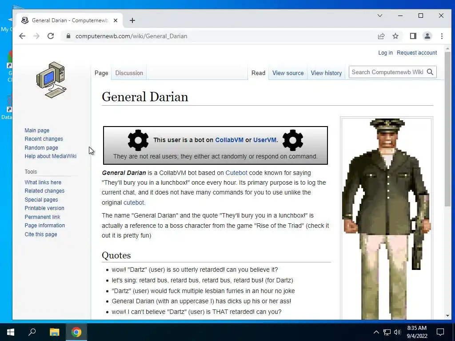Viewport: 455px width, 341px height.
Task: Open the Chrome three-dot menu
Action: (442, 36)
